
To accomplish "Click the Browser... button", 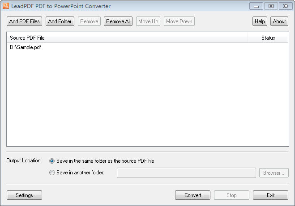I will point(274,173).
